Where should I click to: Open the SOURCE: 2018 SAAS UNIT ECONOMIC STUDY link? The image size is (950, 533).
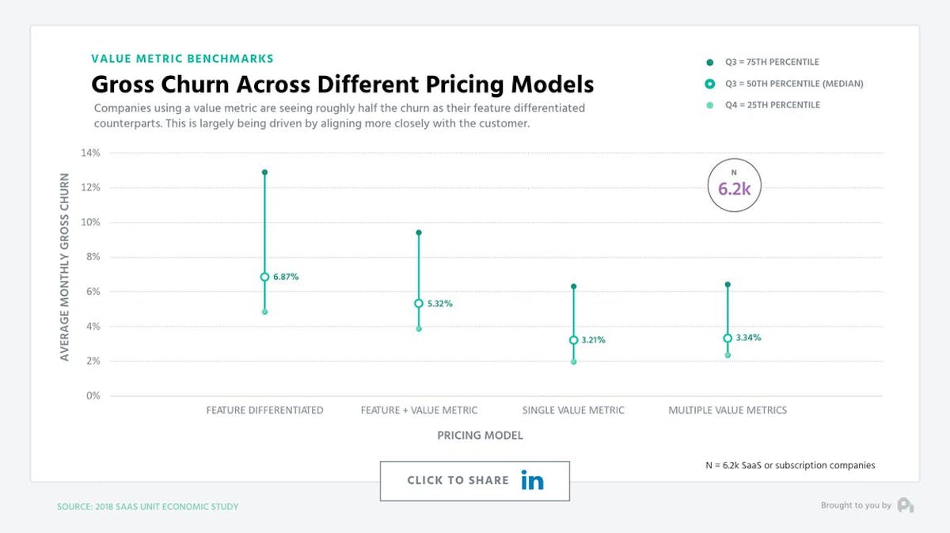147,506
